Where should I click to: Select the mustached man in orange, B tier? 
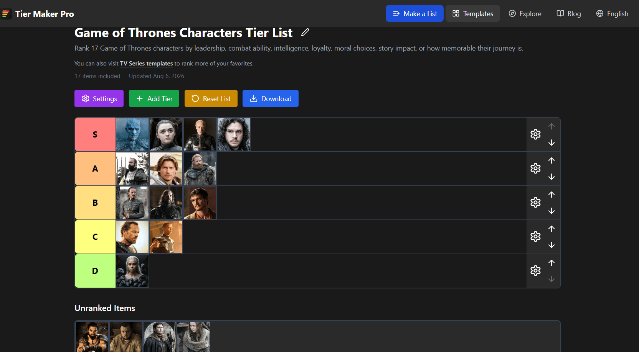tap(200, 203)
